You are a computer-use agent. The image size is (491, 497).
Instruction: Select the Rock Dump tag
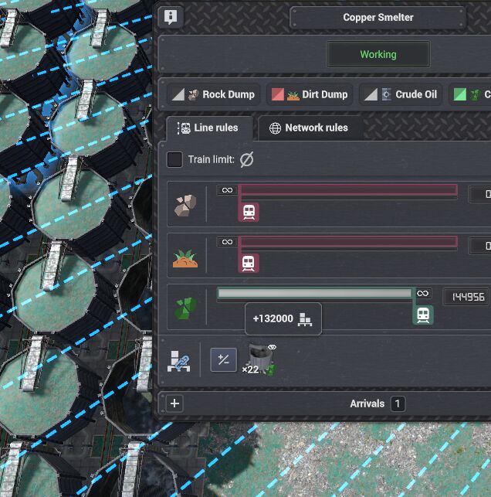[x=213, y=94]
